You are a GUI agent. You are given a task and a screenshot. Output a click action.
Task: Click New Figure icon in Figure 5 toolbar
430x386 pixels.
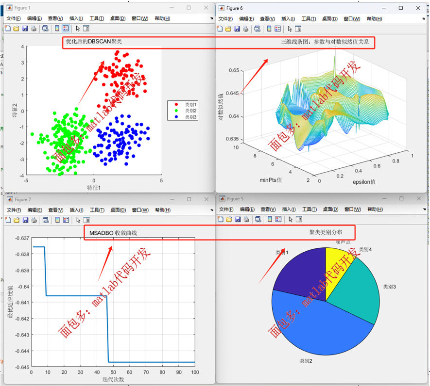[x=221, y=219]
